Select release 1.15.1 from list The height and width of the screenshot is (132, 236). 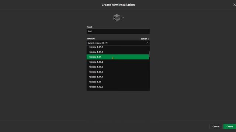coord(118,52)
